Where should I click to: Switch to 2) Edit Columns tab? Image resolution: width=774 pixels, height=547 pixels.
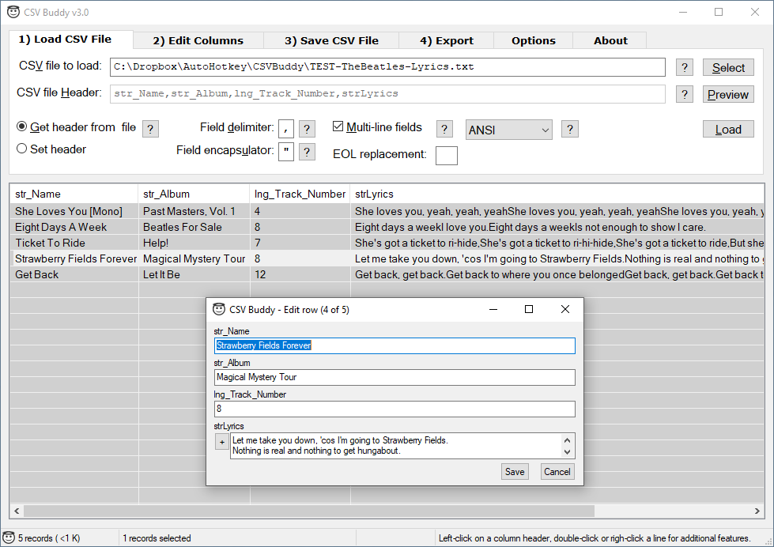198,40
